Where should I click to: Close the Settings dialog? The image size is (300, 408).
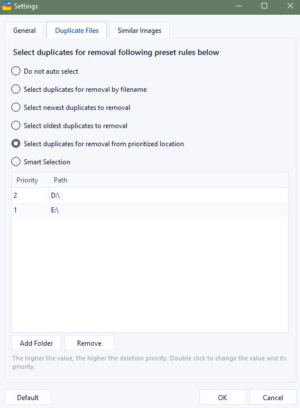pos(290,6)
